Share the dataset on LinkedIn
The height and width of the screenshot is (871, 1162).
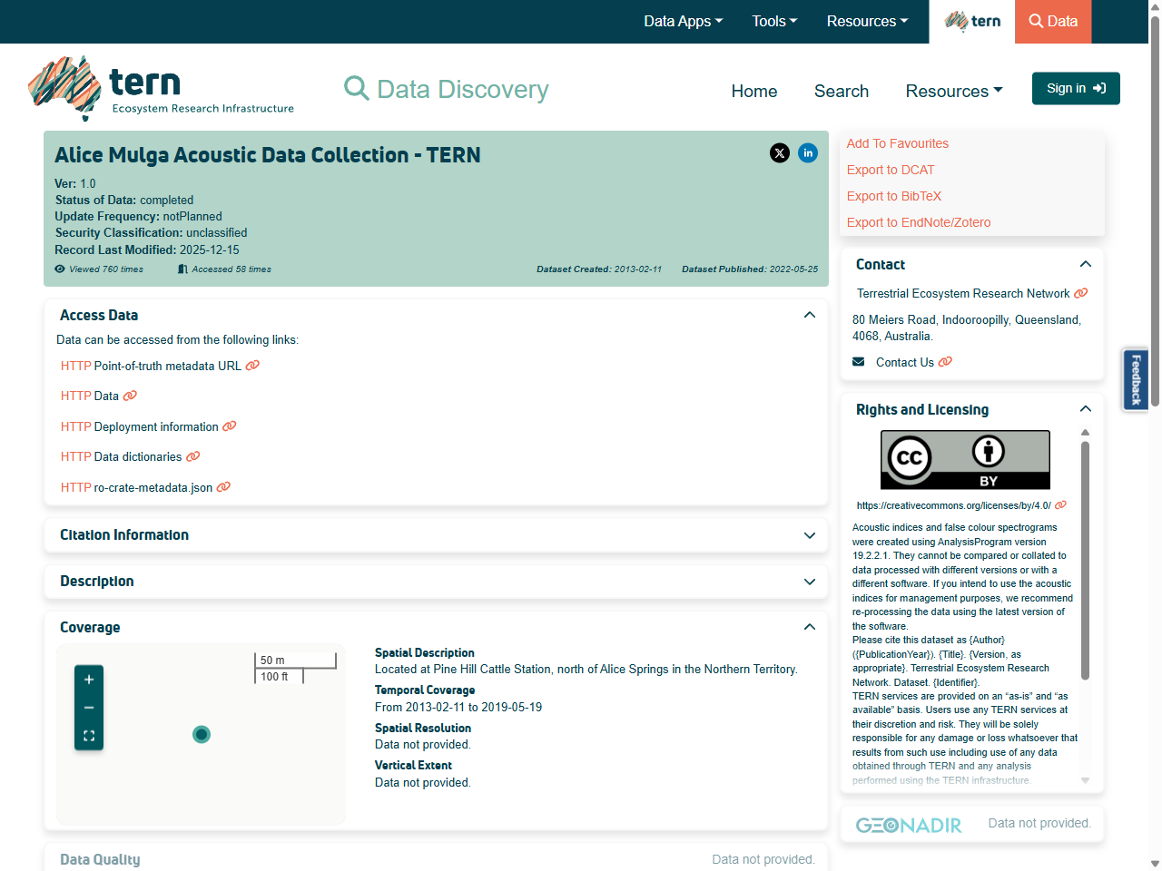[x=808, y=153]
